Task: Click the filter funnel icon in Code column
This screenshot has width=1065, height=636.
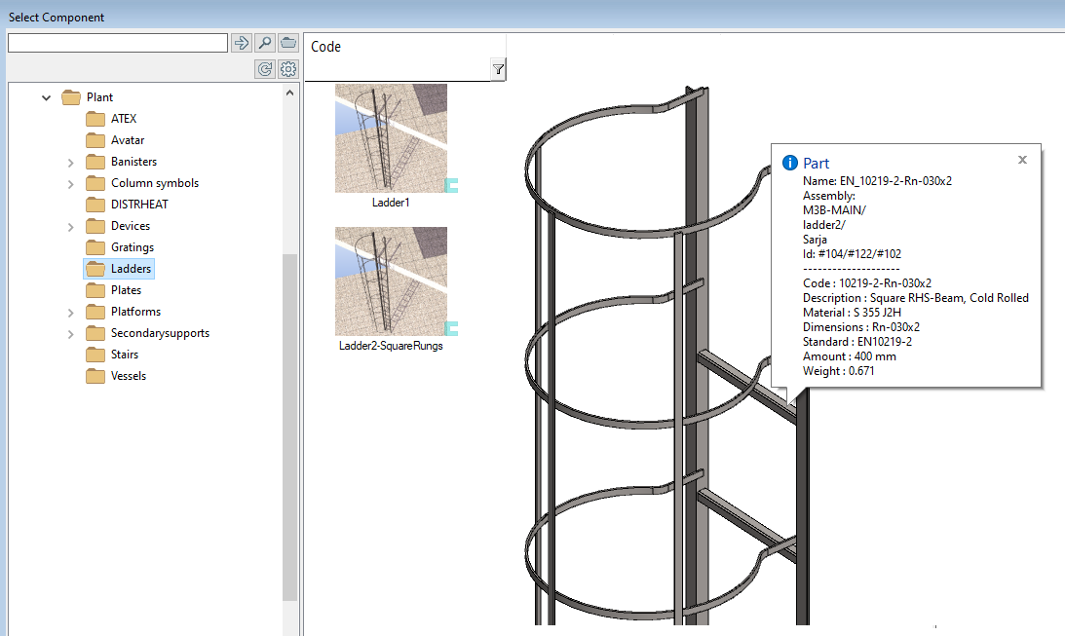Action: [x=498, y=69]
